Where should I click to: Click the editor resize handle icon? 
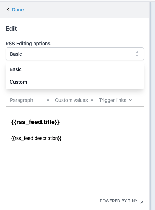pyautogui.click(x=142, y=202)
